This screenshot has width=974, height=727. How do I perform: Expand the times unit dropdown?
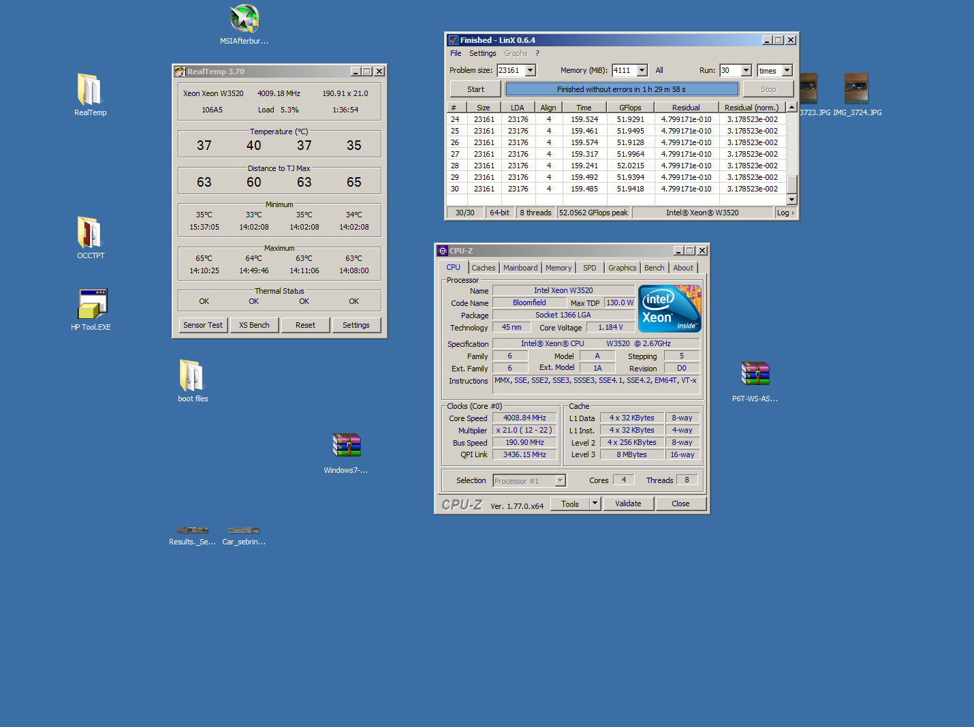pyautogui.click(x=787, y=70)
